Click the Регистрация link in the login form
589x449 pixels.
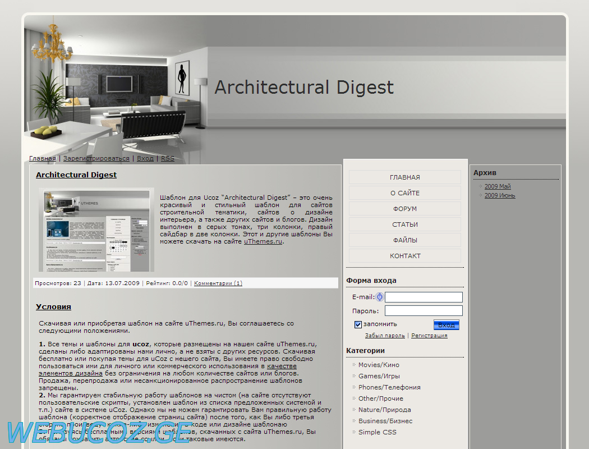click(x=429, y=336)
